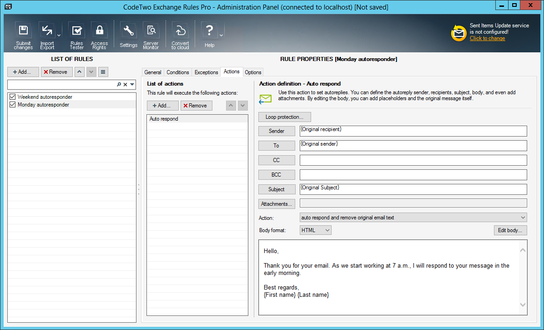Click the Attachments read-only field
This screenshot has height=330, width=544.
click(413, 203)
